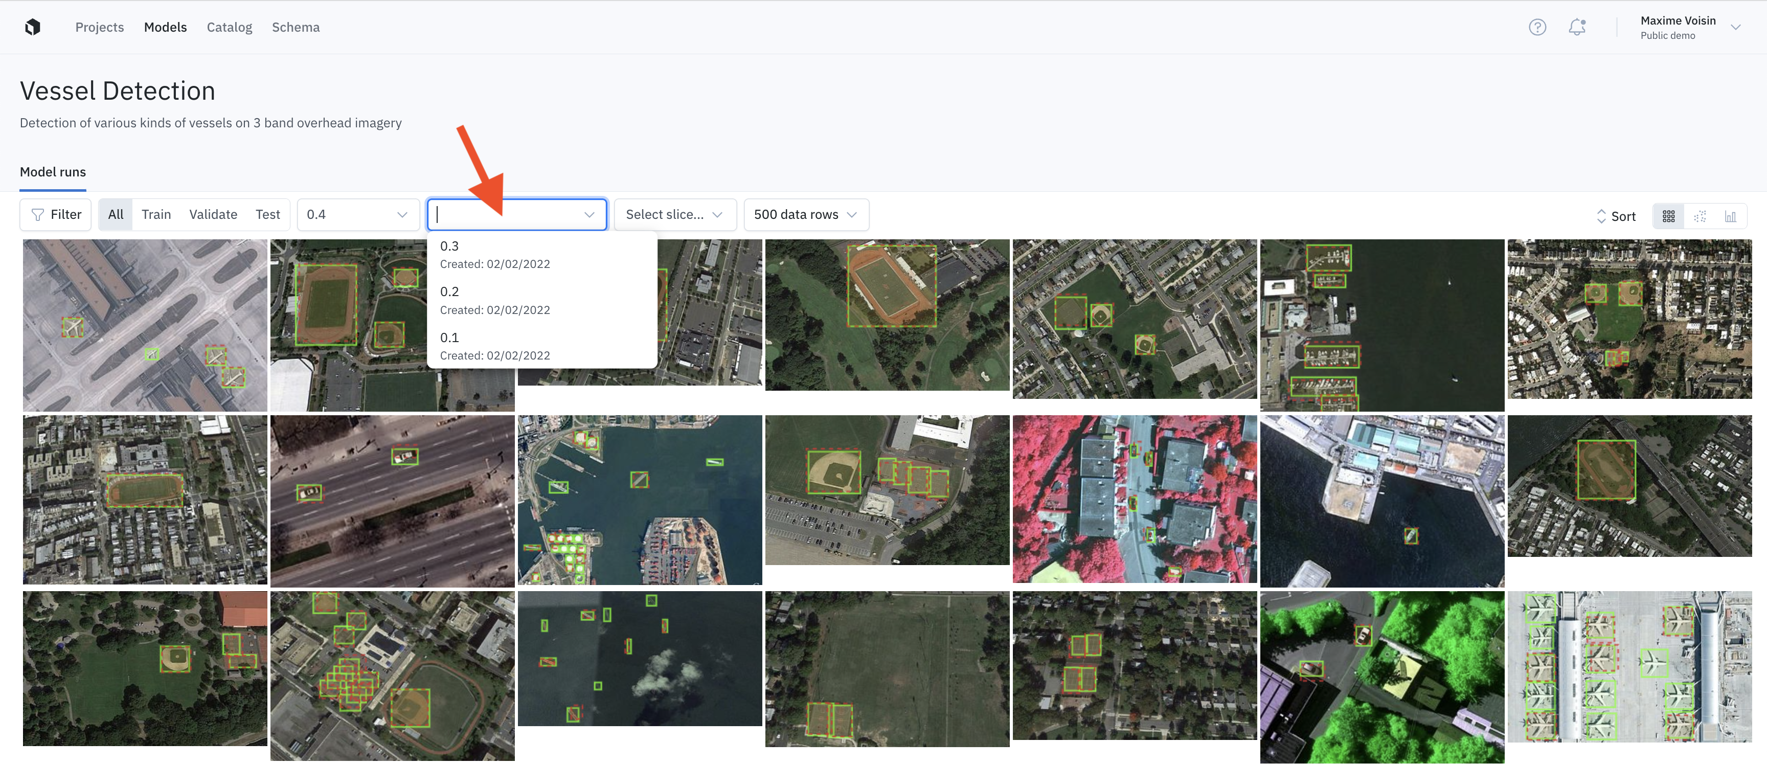Click the Labelbox logo icon
The width and height of the screenshot is (1767, 764).
click(32, 27)
